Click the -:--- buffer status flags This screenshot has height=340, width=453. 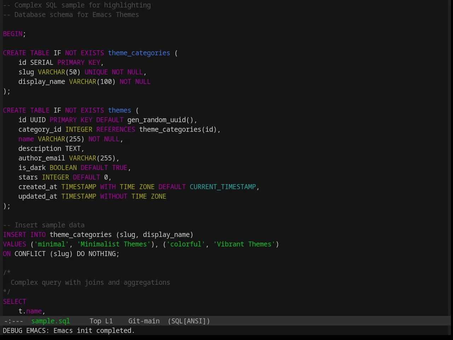[x=13, y=321]
